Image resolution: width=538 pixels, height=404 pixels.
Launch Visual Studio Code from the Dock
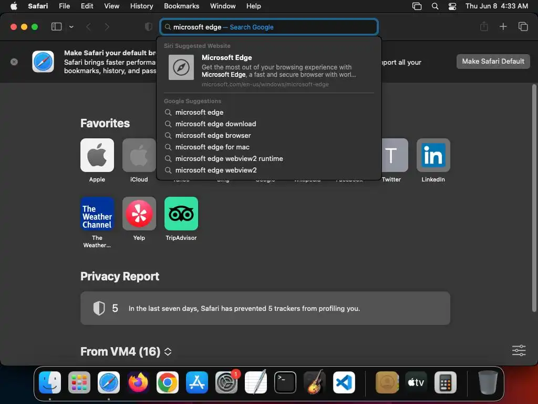tap(344, 382)
